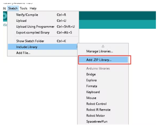Screen dimensions: 161x125
Task: Open the Sketch menu
Action: coord(13,8)
